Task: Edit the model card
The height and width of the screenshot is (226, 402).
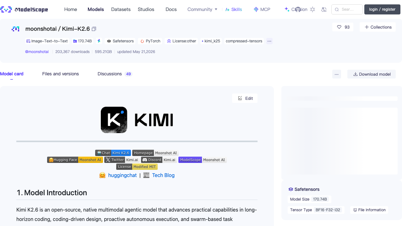Action: (x=245, y=98)
